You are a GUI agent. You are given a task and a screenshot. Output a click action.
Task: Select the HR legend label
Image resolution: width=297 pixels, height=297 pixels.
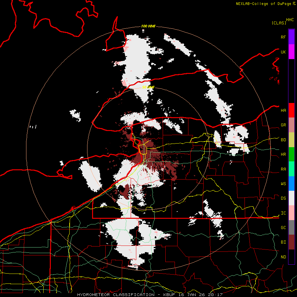283,154
